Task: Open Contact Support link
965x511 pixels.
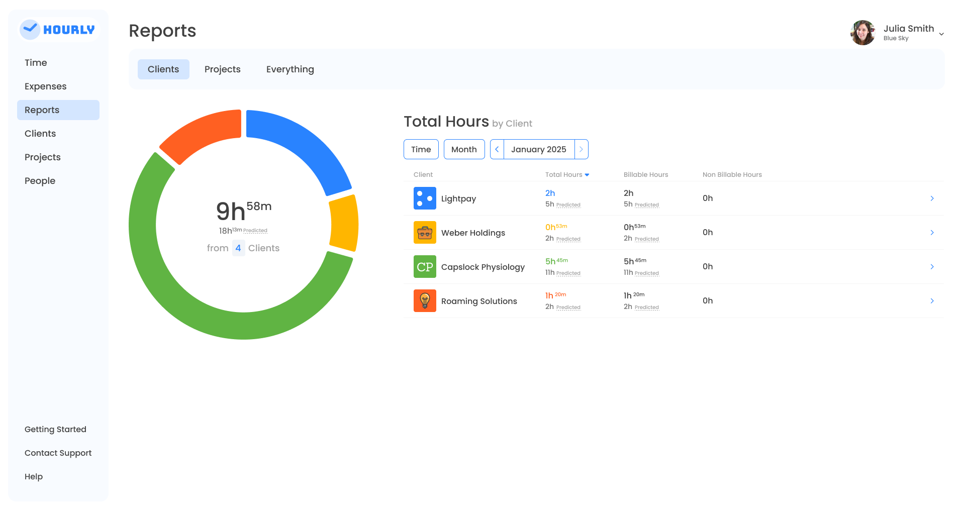Action: (x=58, y=453)
